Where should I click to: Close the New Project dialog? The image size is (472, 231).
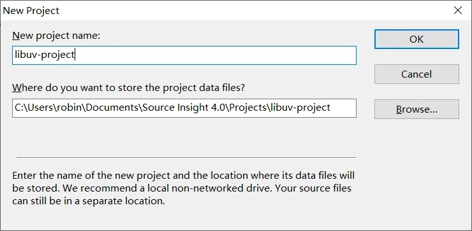pyautogui.click(x=458, y=10)
